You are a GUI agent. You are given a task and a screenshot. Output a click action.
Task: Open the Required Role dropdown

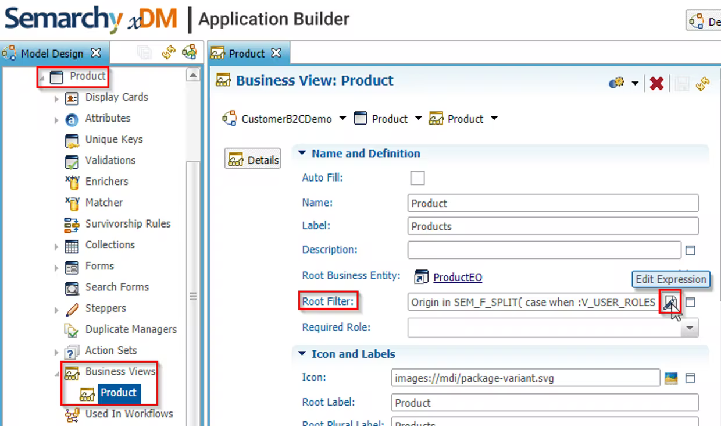[x=690, y=328]
